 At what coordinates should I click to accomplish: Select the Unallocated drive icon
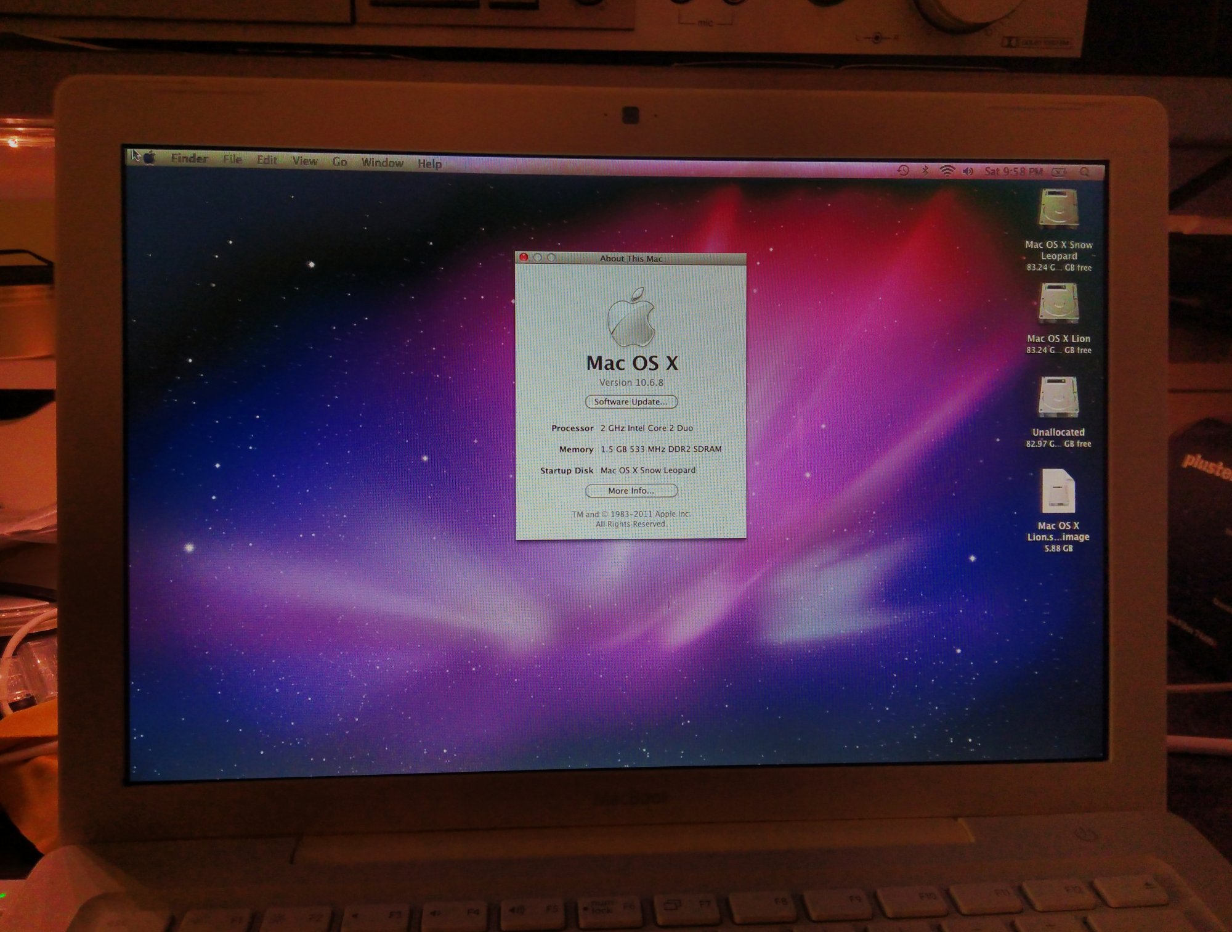1058,397
